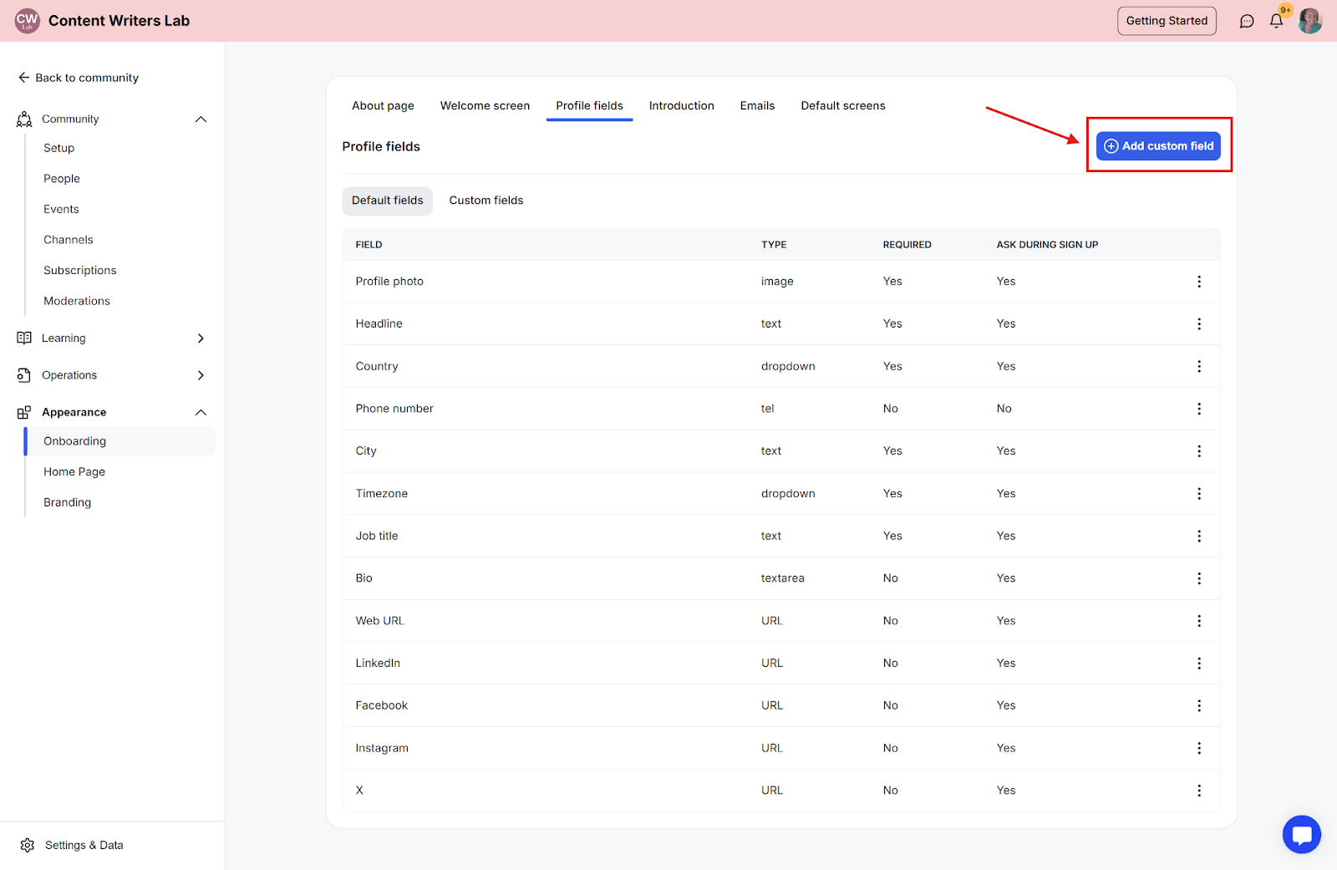
Task: Expand the Learning sidebar section
Action: coord(201,338)
